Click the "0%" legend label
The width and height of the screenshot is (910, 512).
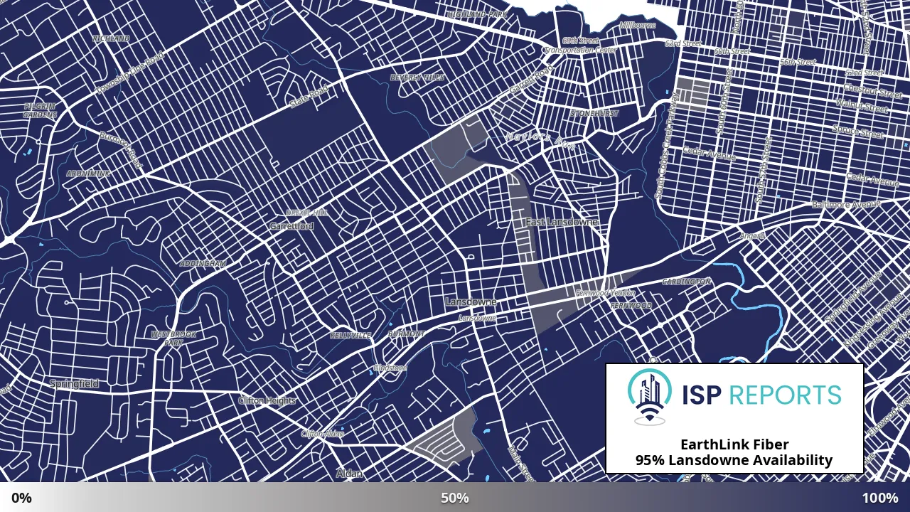pyautogui.click(x=21, y=498)
